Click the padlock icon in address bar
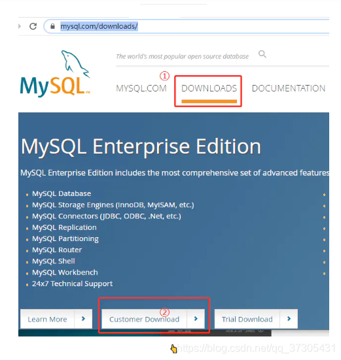This screenshot has width=341, height=360. [52, 26]
